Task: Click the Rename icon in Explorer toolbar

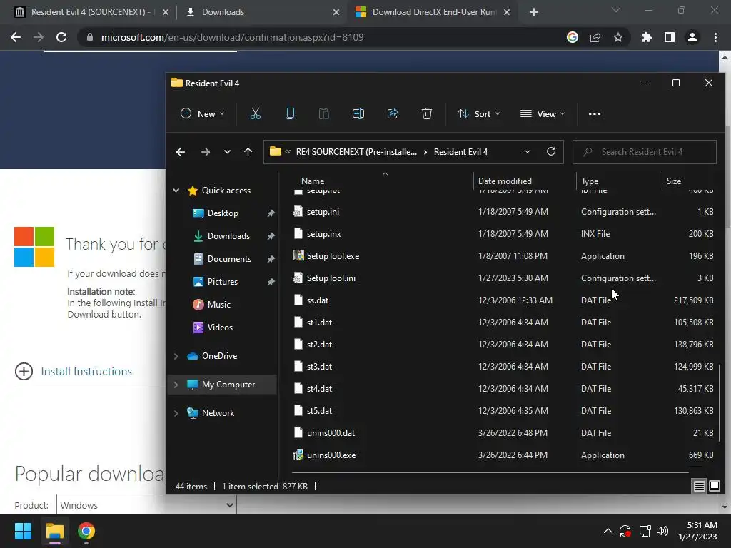Action: [358, 113]
